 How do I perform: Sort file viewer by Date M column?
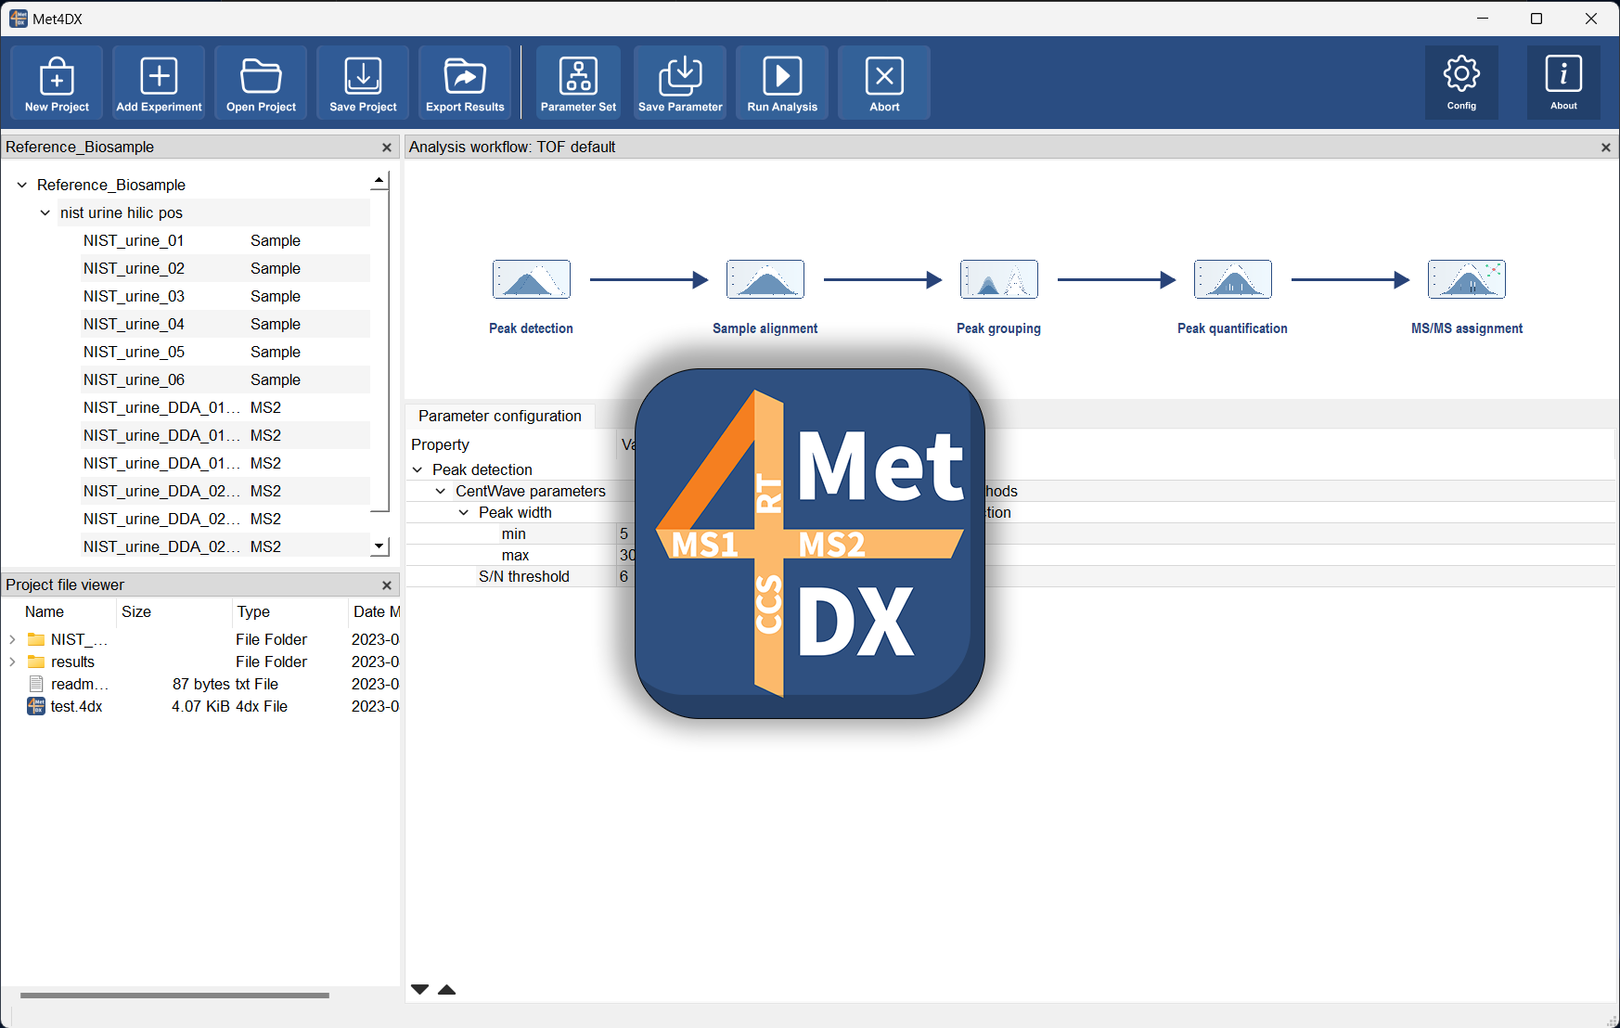[375, 611]
